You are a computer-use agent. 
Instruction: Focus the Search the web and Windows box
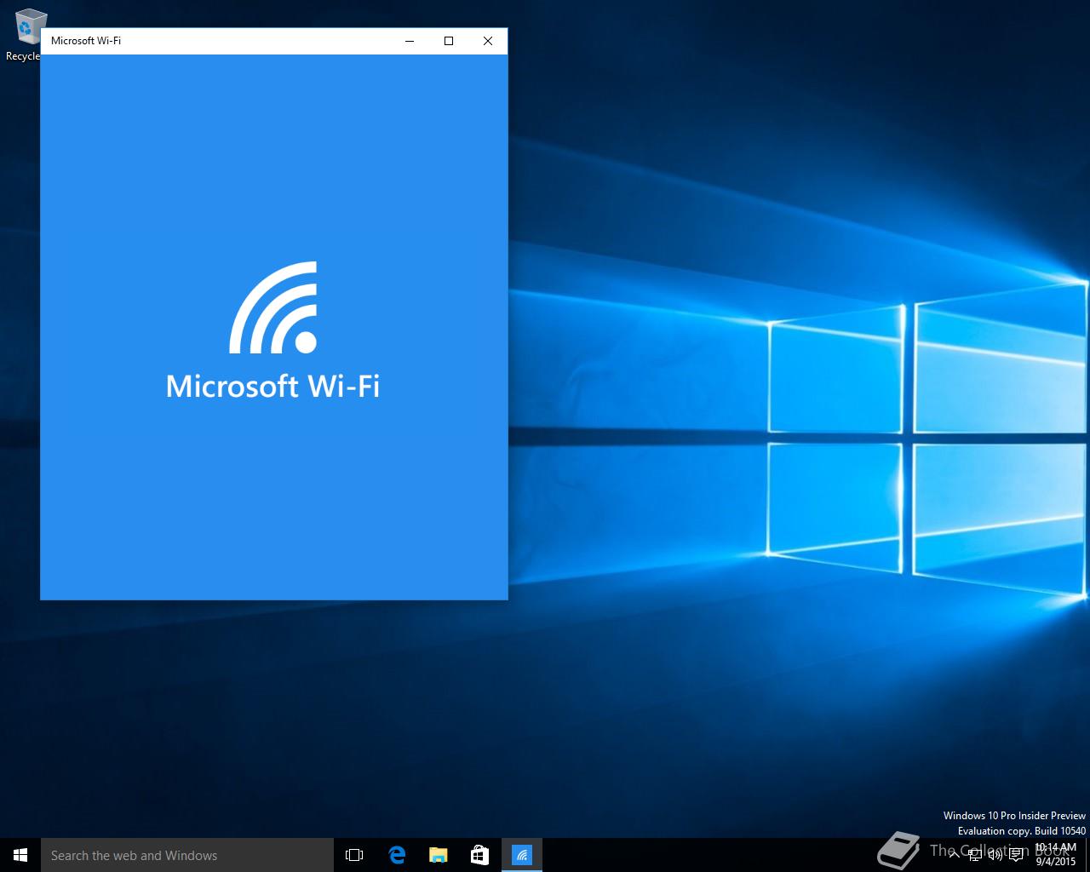click(187, 855)
